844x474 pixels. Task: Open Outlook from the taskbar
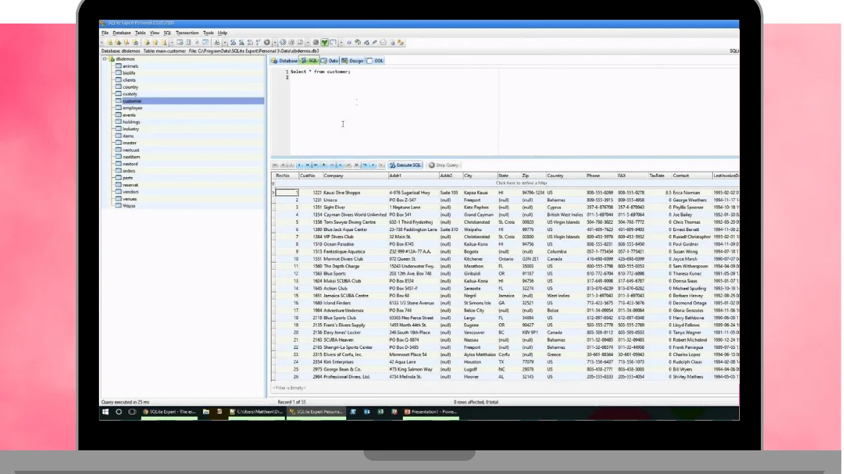pos(367,412)
